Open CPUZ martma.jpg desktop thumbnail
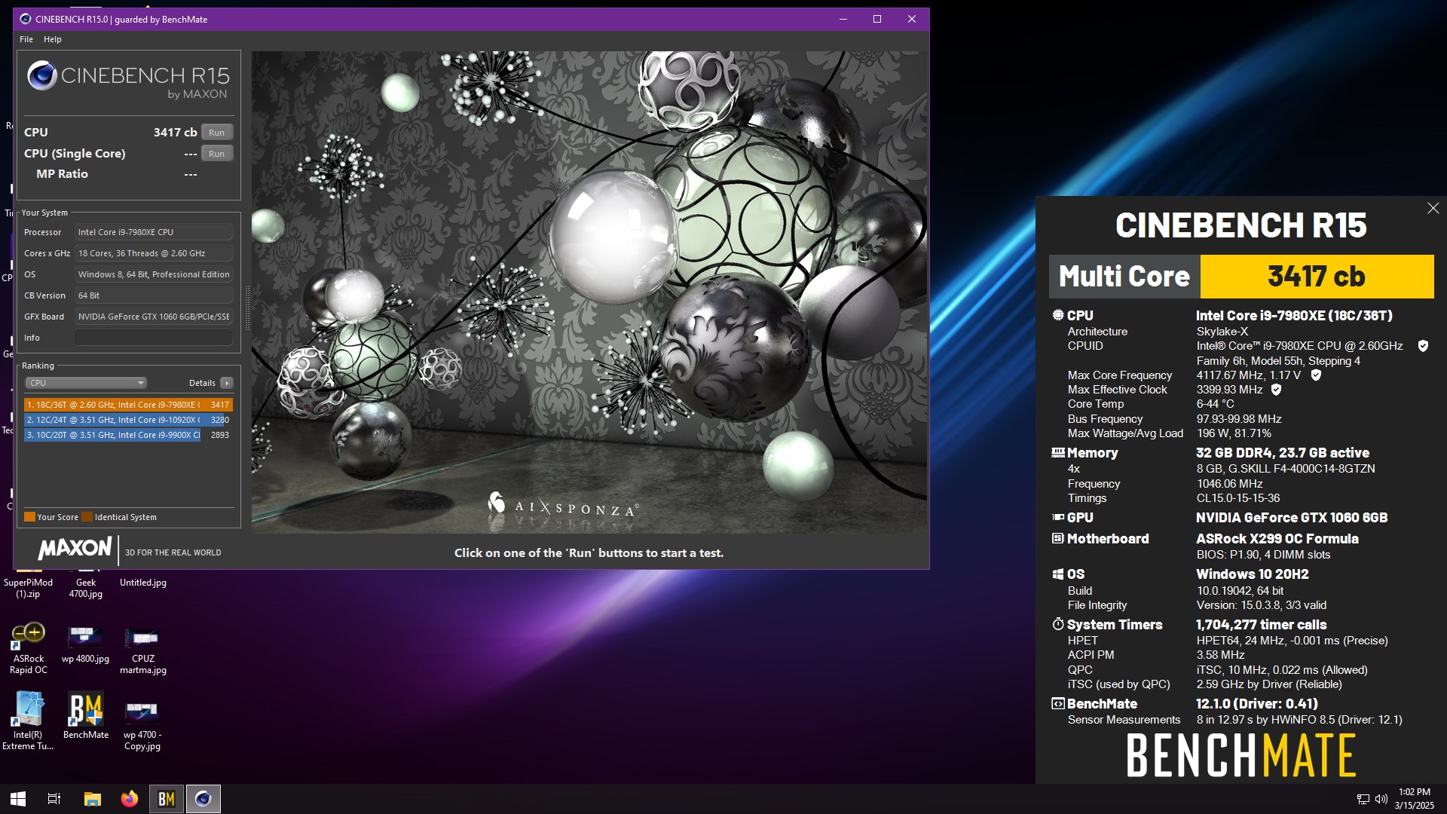This screenshot has height=814, width=1447. click(x=142, y=650)
